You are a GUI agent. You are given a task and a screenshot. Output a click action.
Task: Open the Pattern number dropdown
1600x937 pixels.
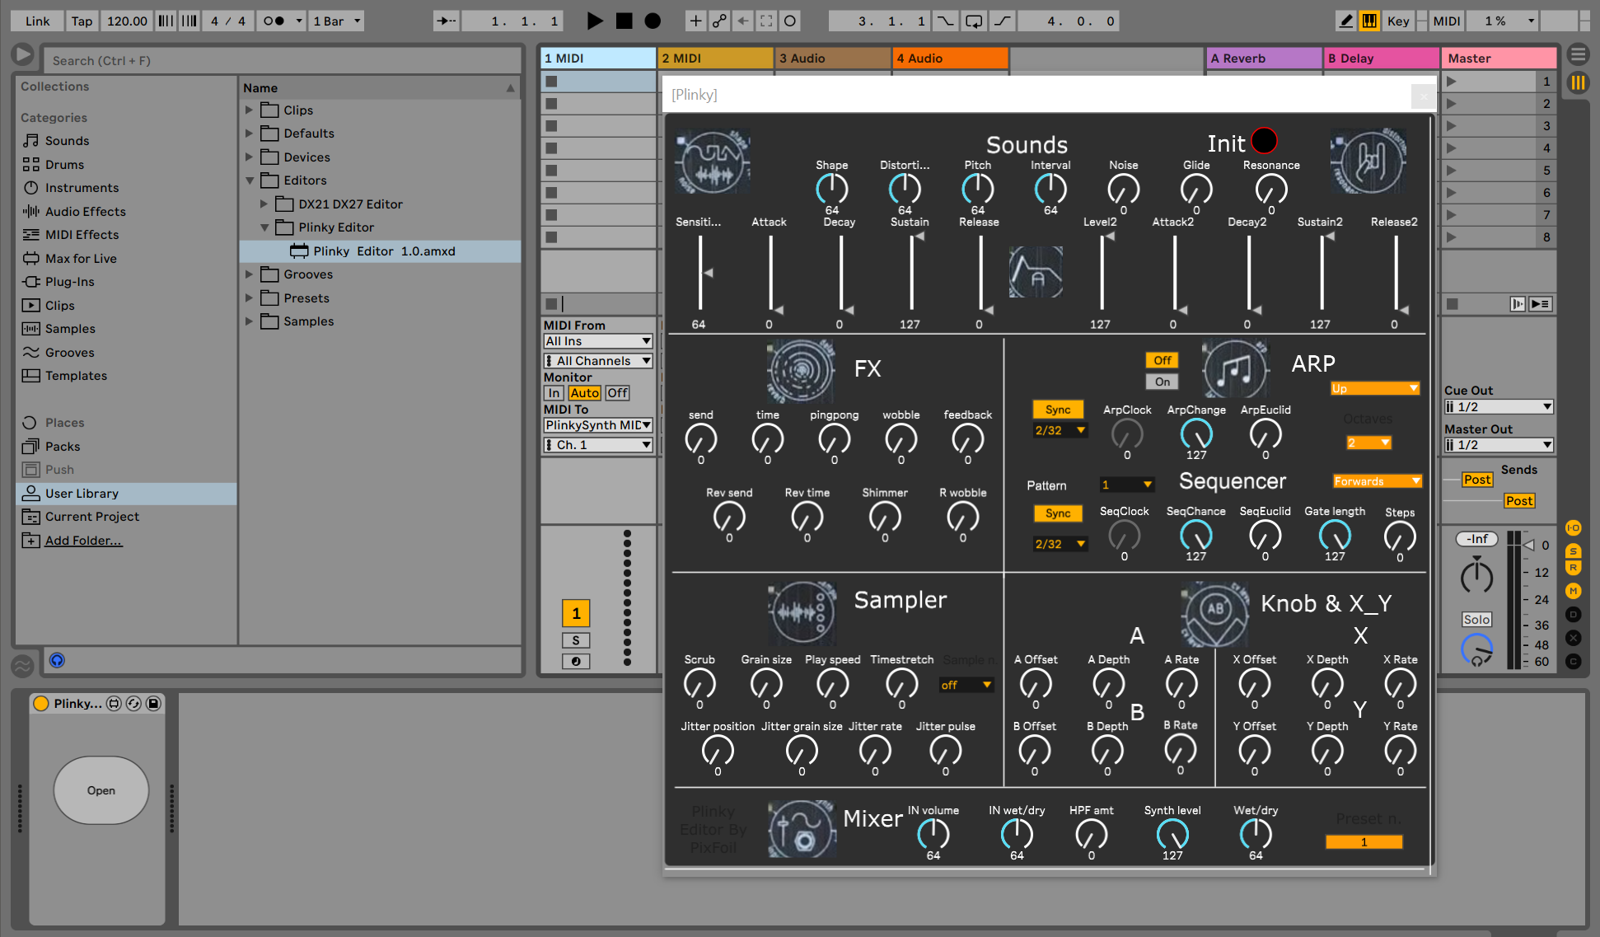tap(1126, 485)
